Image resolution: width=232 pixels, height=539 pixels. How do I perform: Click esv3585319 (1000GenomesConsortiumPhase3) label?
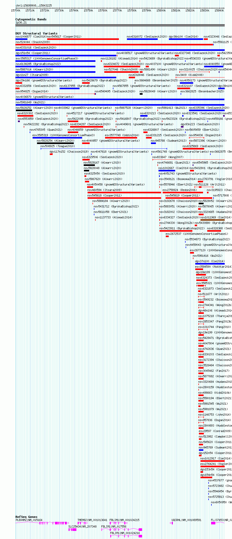(x=64, y=135)
